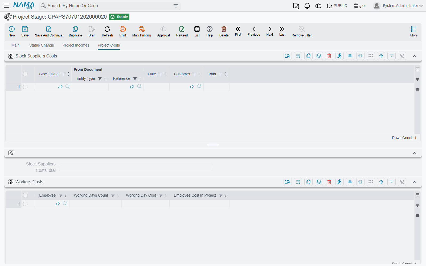The height and width of the screenshot is (266, 426).
Task: Open Employee Cost In Project column menu
Action: click(x=226, y=195)
